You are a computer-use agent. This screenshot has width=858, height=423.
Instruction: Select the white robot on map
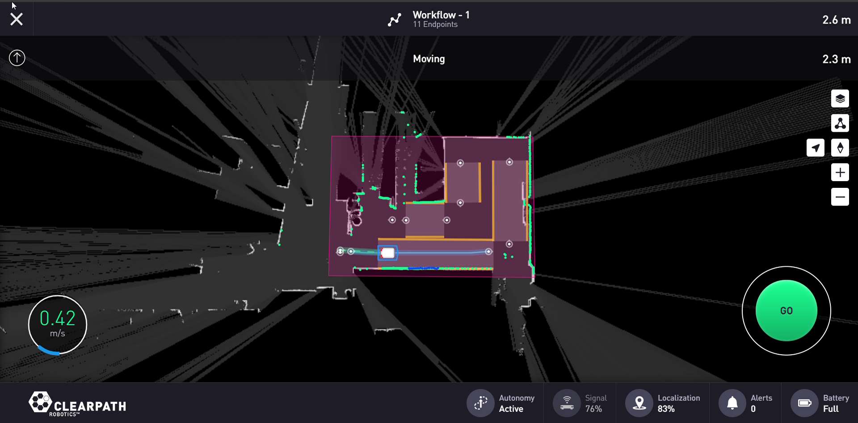tap(387, 253)
